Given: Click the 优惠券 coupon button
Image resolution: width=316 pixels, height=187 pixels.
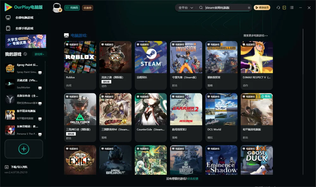Looking at the screenshot, I should click(x=88, y=8).
